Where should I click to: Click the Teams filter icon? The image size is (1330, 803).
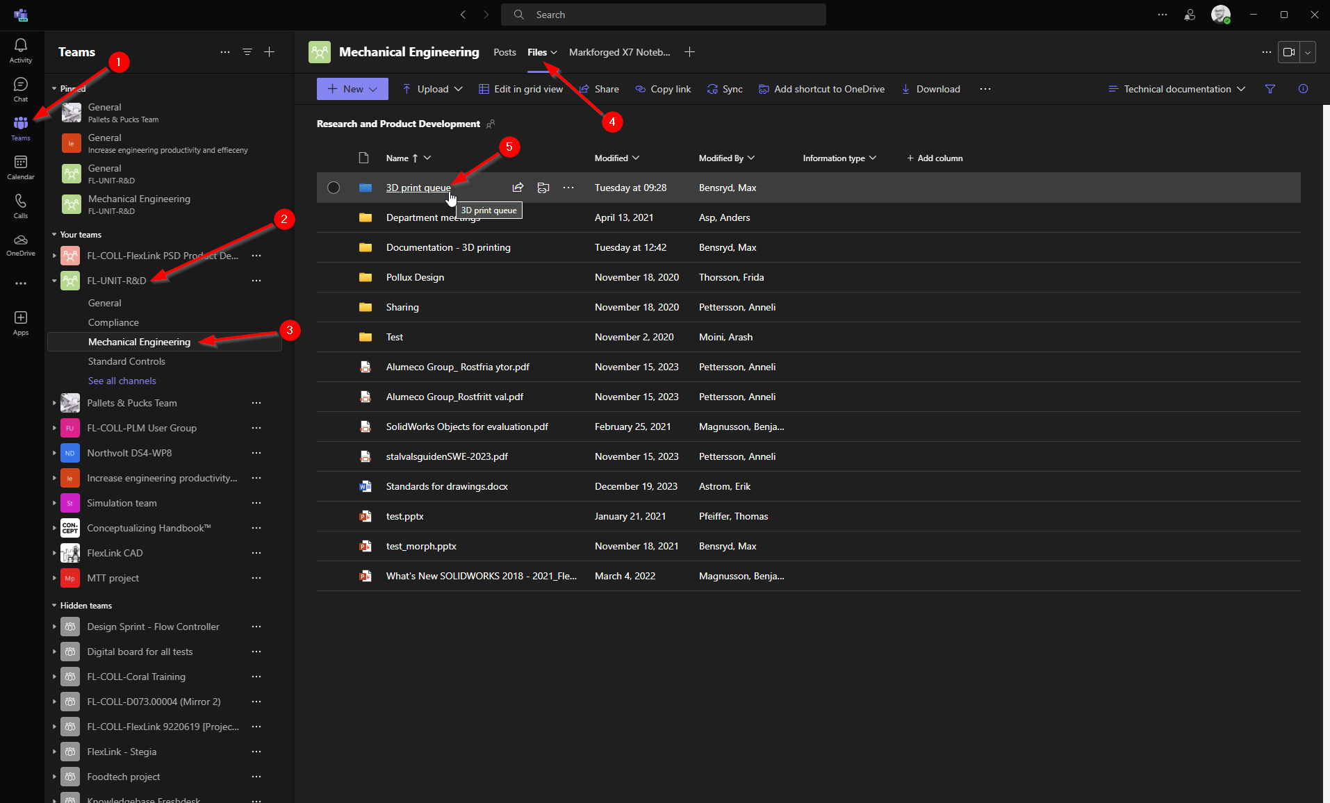click(x=247, y=52)
